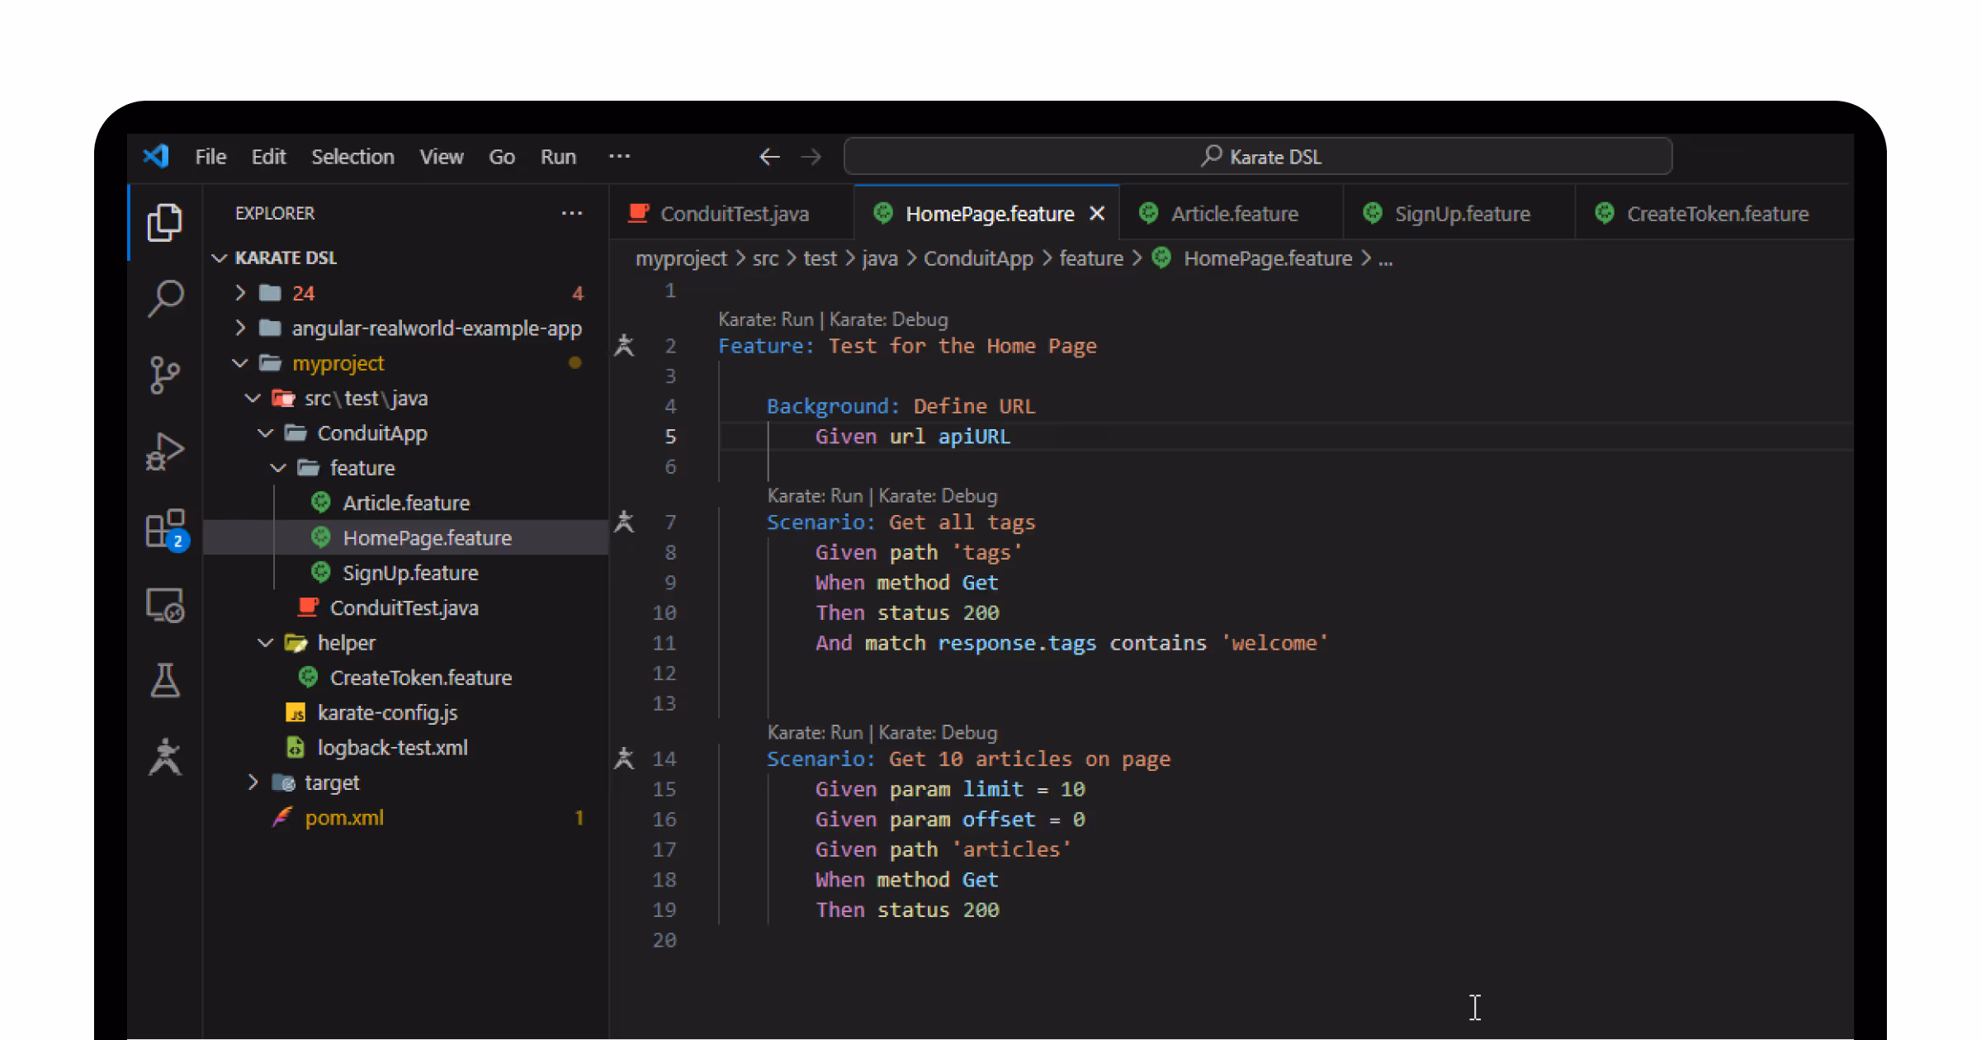Screen dimensions: 1981x1040
Task: Go back with the left arrow
Action: coord(769,157)
